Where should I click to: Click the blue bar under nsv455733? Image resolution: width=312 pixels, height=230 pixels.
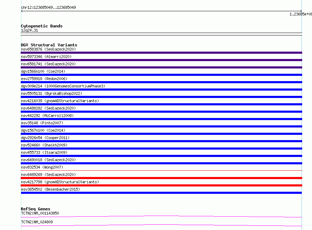[x=161, y=156]
